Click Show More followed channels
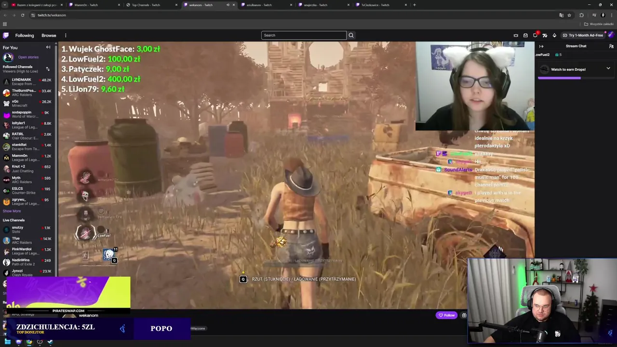617x347 pixels. point(12,211)
